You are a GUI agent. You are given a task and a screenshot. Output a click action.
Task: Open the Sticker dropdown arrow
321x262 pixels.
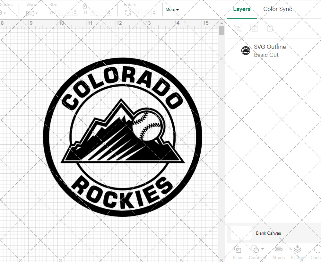5,13
